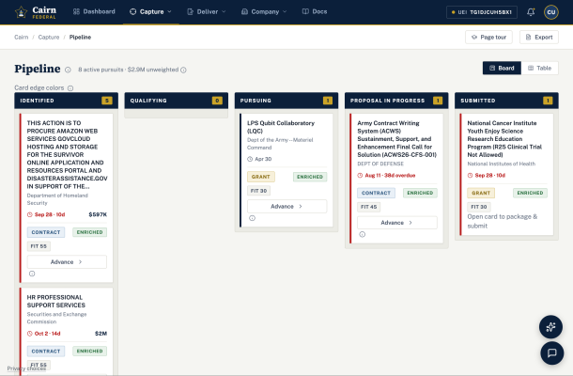Click the Qualifying column count badge
Image resolution: width=573 pixels, height=376 pixels.
pos(217,101)
